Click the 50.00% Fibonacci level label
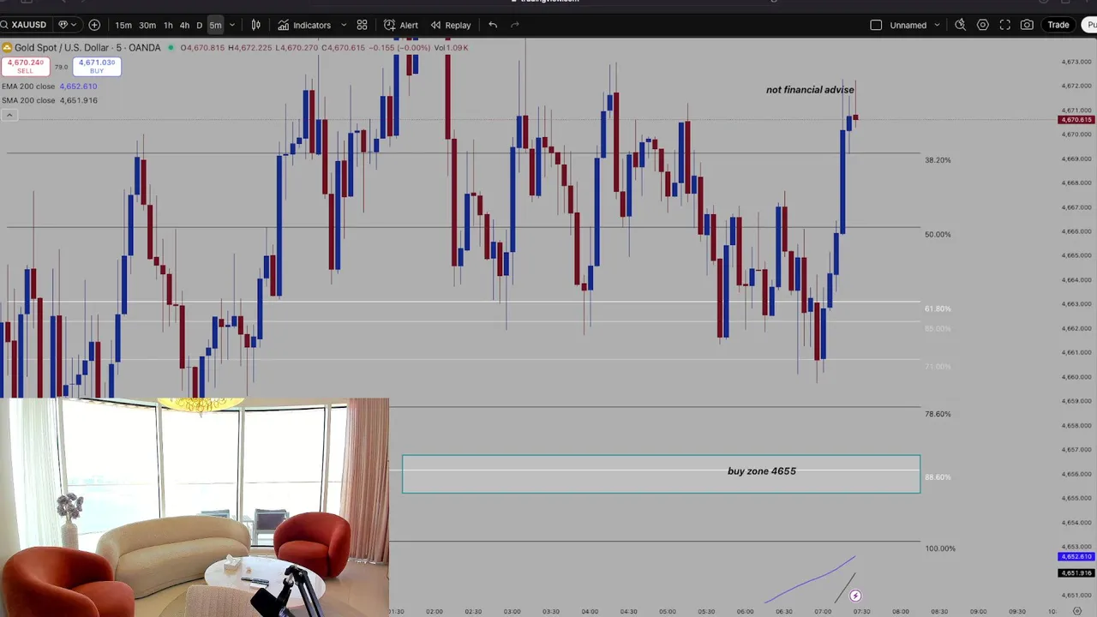The height and width of the screenshot is (617, 1097). pyautogui.click(x=938, y=235)
